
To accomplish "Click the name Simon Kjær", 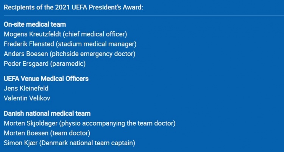I will pos(21,143).
